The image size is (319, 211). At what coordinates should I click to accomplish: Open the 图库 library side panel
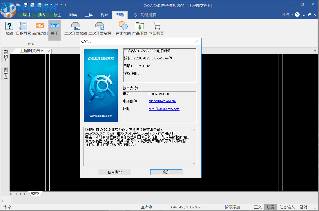[x=6, y=56]
